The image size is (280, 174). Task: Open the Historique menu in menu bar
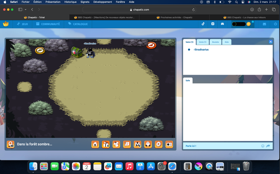[70, 2]
